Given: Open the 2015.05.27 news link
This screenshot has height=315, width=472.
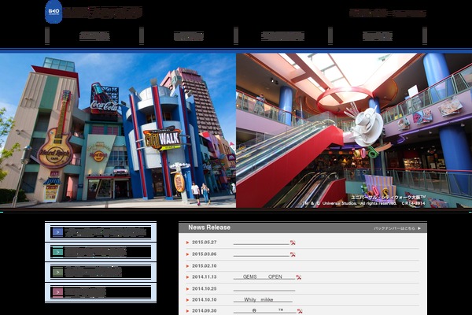Looking at the screenshot, I should pos(261,243).
